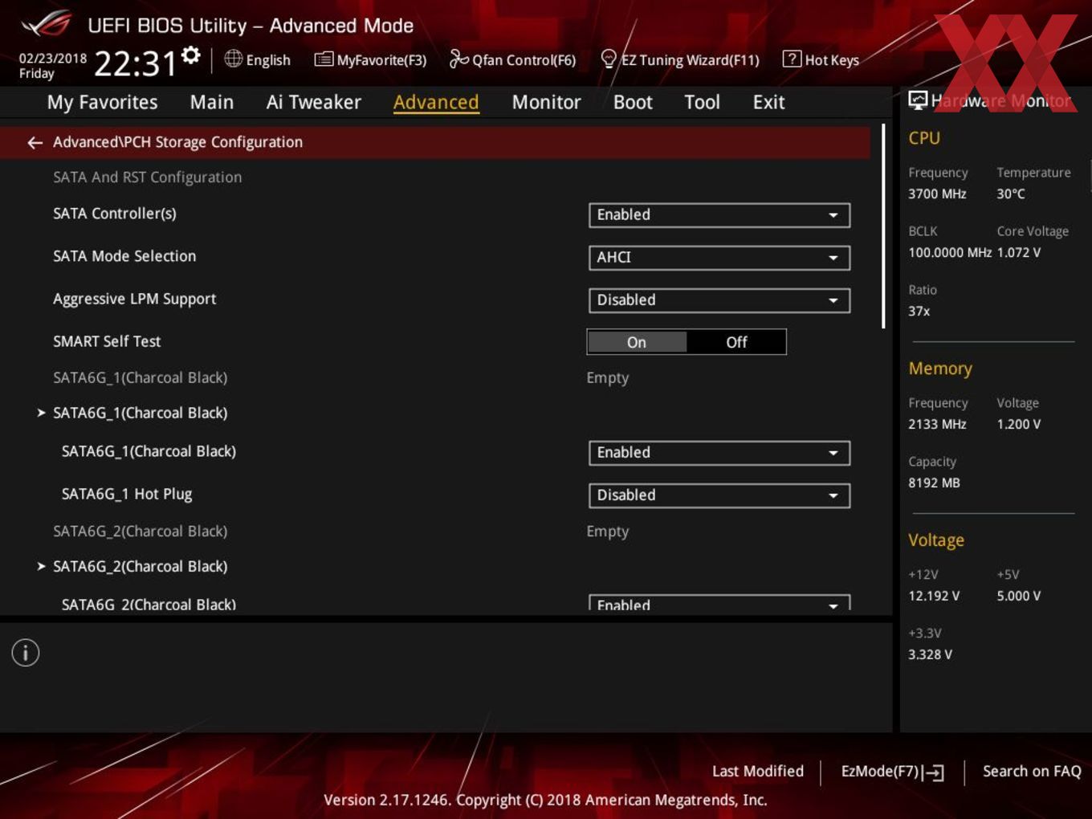Select the Aggressive LPM Support label
Screen dimensions: 1092x819
pos(134,299)
